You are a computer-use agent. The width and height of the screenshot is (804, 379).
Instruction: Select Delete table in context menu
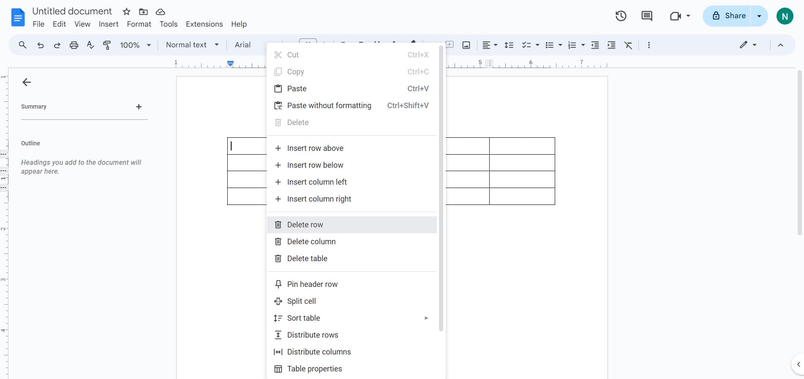pos(352,259)
